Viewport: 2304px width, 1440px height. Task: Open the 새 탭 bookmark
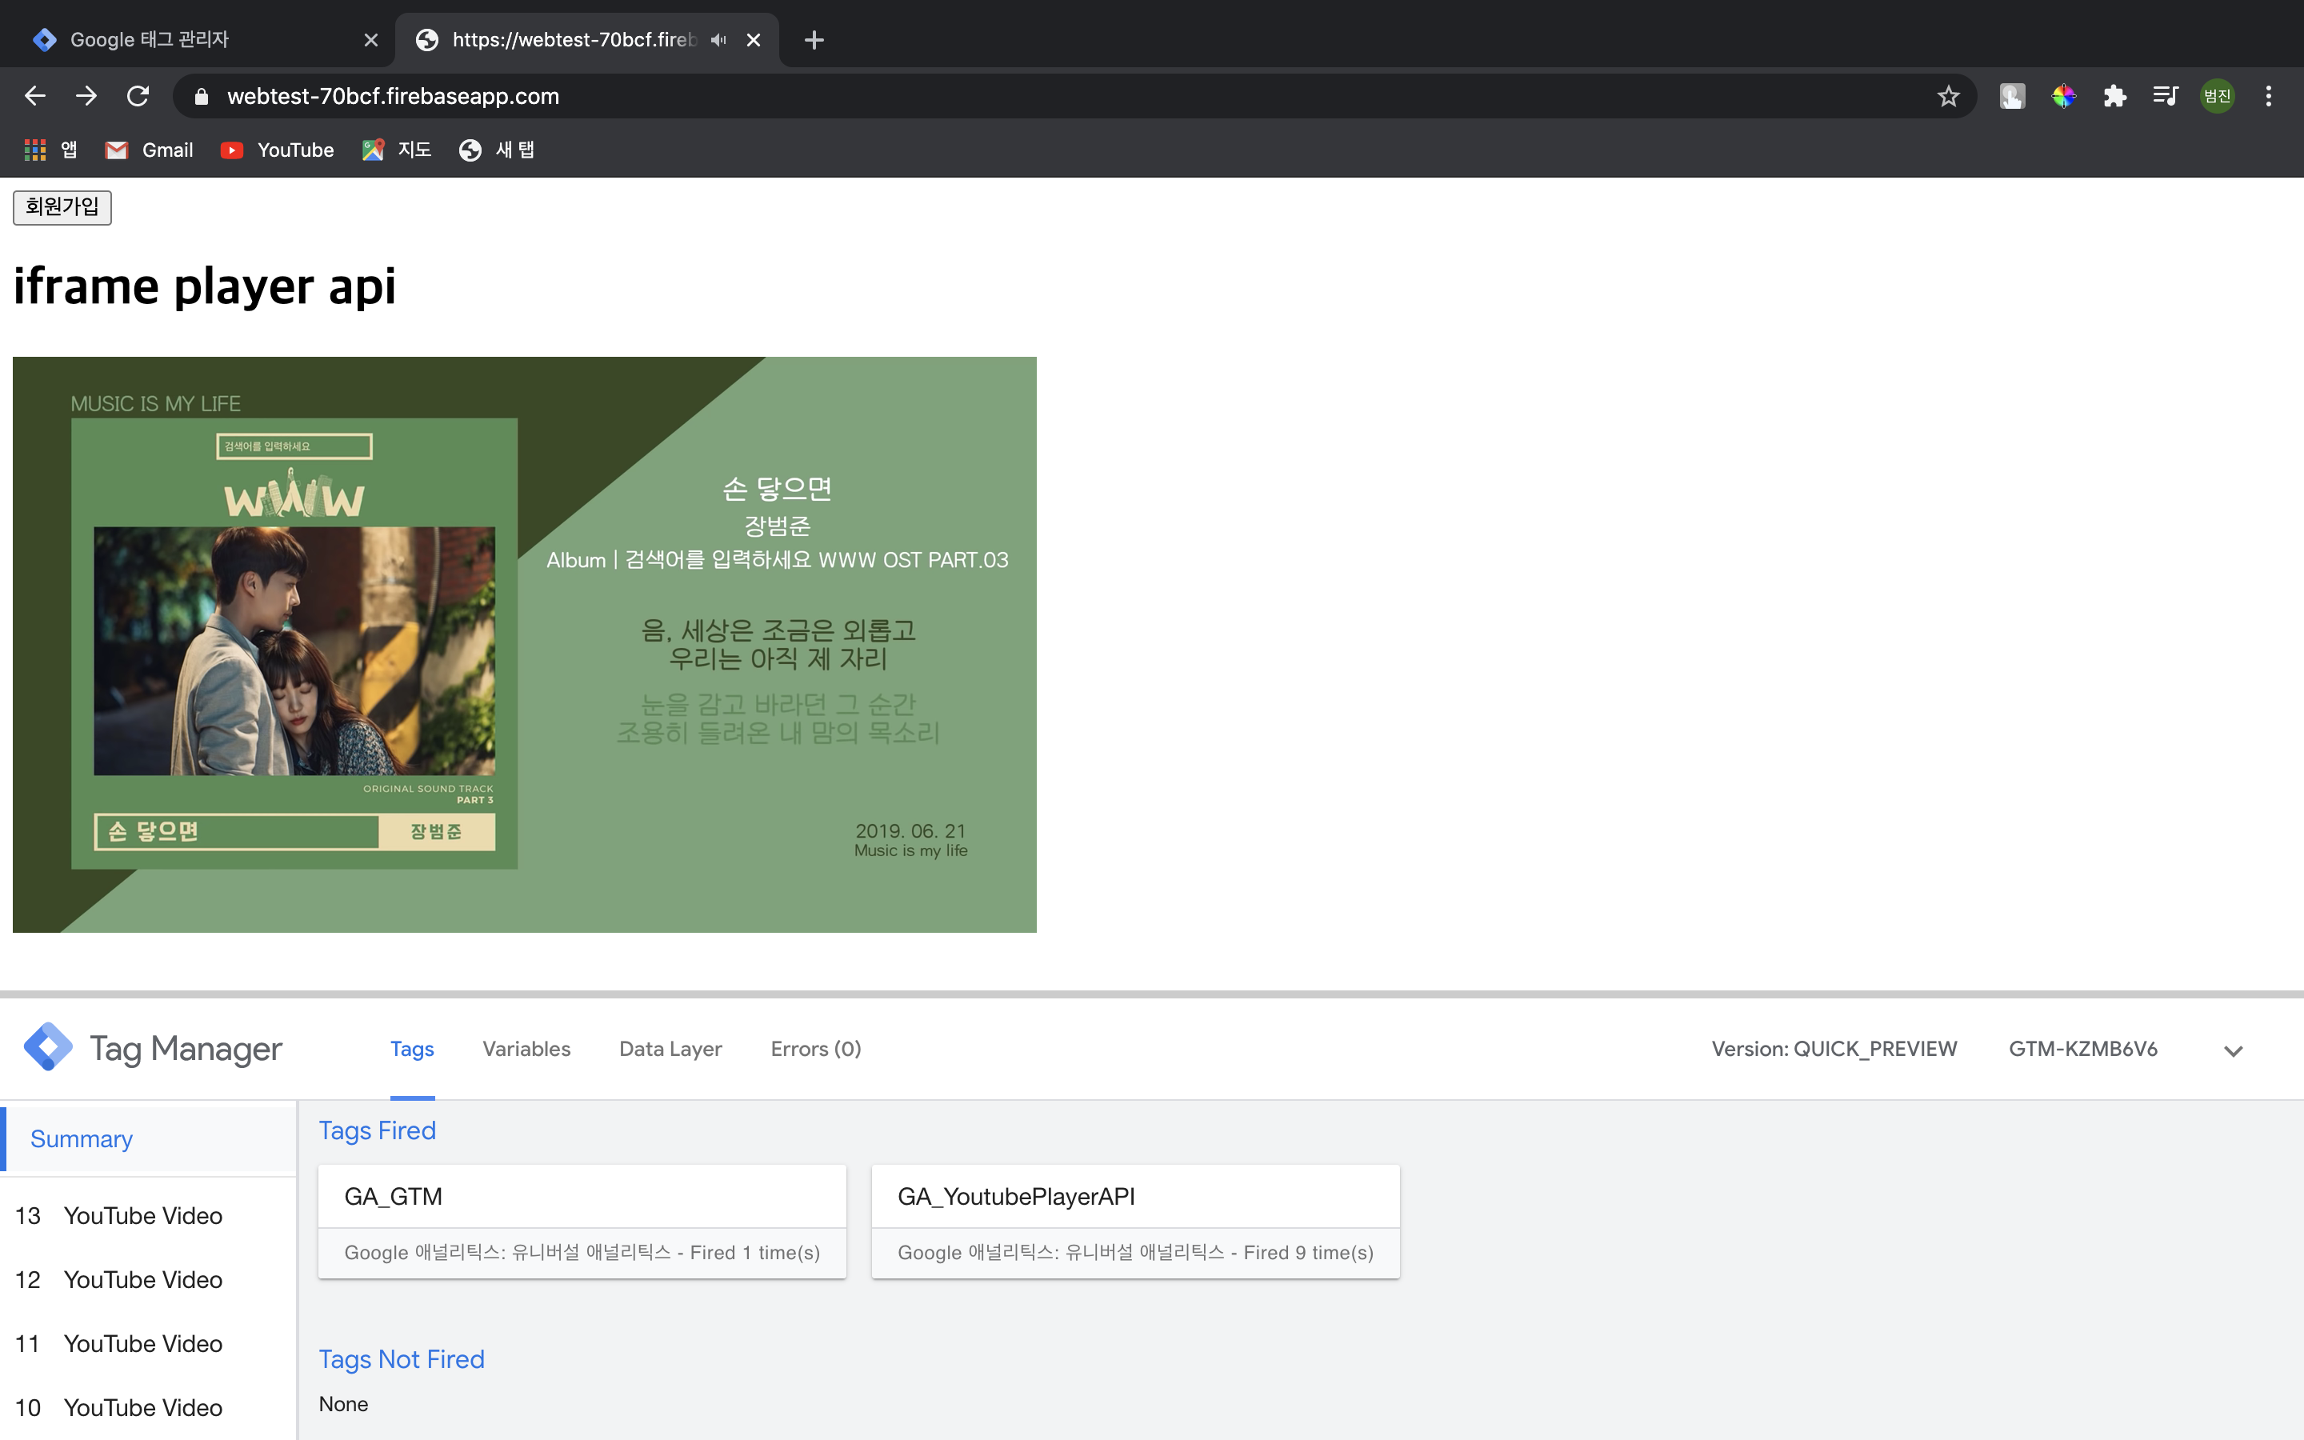click(496, 150)
